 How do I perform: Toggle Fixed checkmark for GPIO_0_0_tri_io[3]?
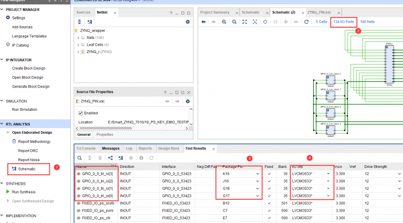click(269, 173)
